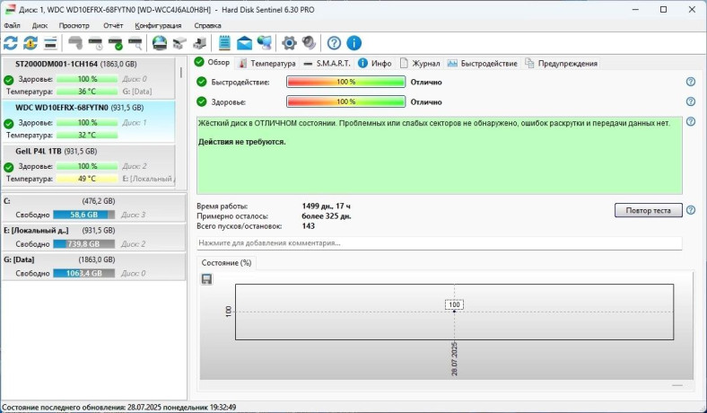Screen dimensions: 707x413
Task: Click the Действия не требуются text
Action: (242, 142)
